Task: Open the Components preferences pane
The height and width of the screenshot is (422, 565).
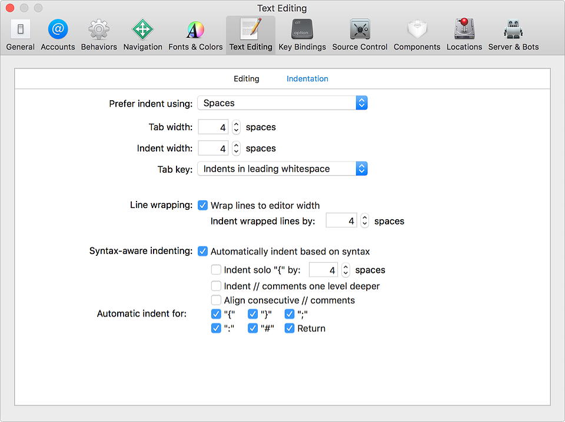Action: (417, 35)
